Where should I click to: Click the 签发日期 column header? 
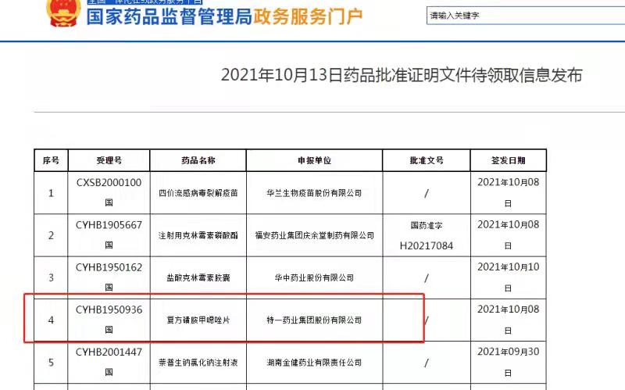(x=508, y=160)
